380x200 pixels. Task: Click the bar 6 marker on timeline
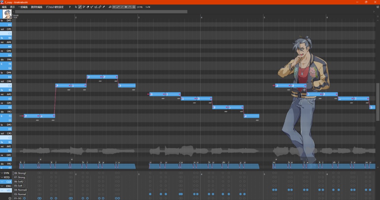[327, 17]
